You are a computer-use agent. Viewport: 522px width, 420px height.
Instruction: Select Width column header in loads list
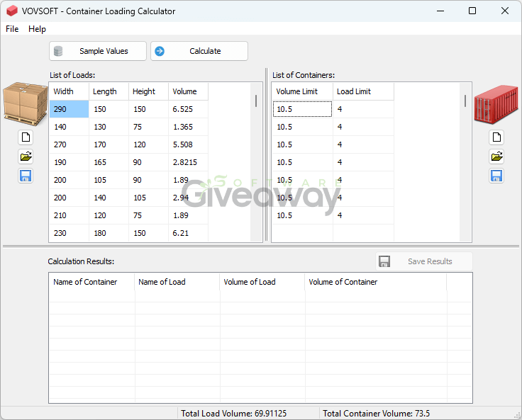tap(70, 91)
